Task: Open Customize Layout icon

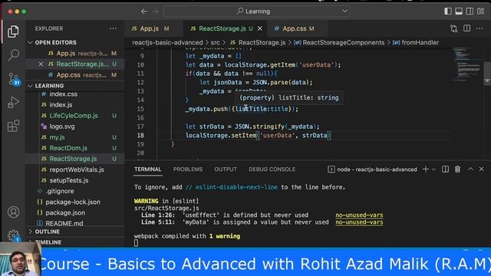Action: 481,11
